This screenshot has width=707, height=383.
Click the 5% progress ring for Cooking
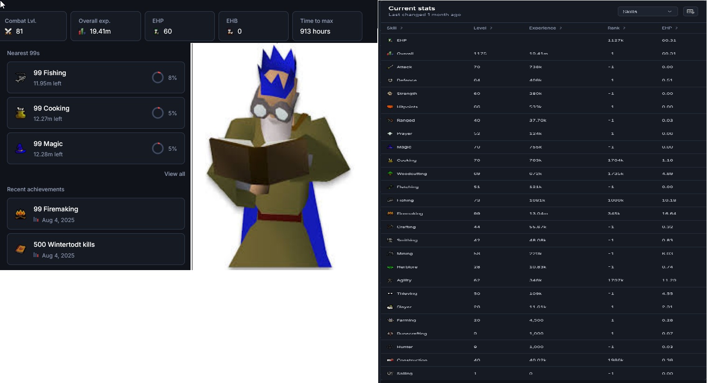(158, 113)
